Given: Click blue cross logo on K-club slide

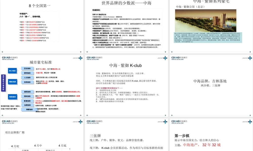Looking at the screenshot, I should pos(165,58).
